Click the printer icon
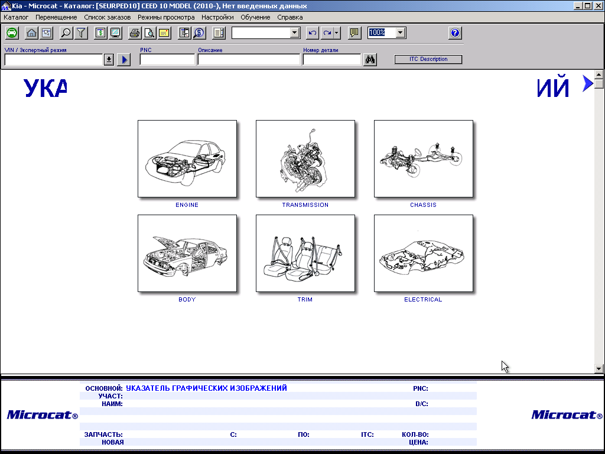This screenshot has height=454, width=605. point(135,33)
